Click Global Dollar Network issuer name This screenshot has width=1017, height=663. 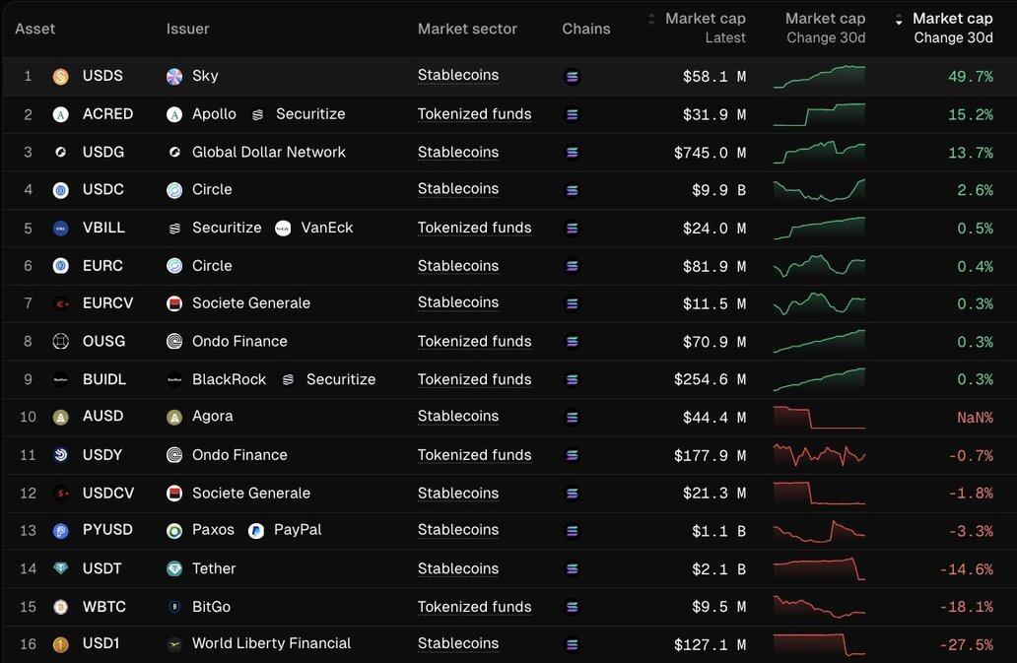tap(268, 152)
